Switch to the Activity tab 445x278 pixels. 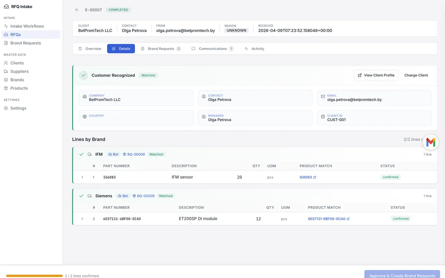[254, 49]
